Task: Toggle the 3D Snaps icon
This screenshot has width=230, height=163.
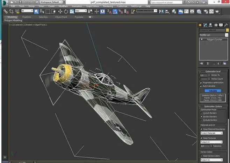Action: pyautogui.click(x=109, y=11)
